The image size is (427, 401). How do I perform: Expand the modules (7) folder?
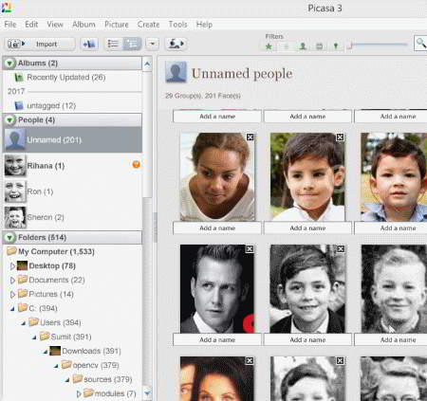[79, 394]
